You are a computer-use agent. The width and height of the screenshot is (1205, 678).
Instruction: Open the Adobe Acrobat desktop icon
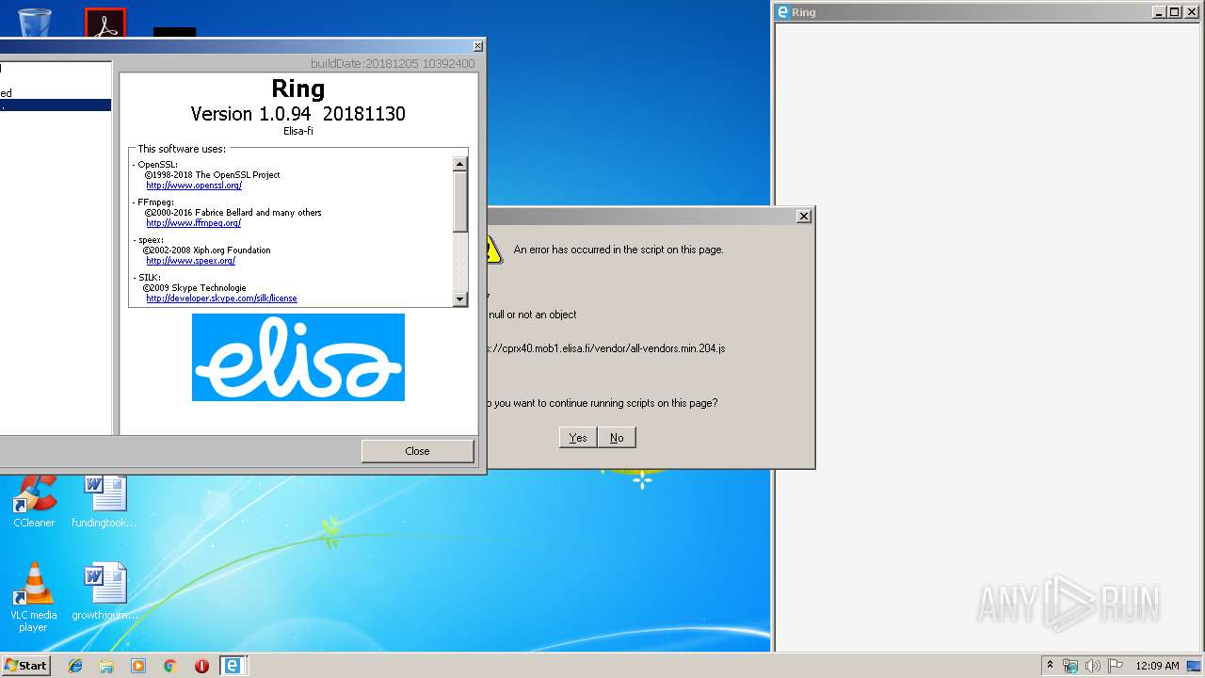pos(105,23)
